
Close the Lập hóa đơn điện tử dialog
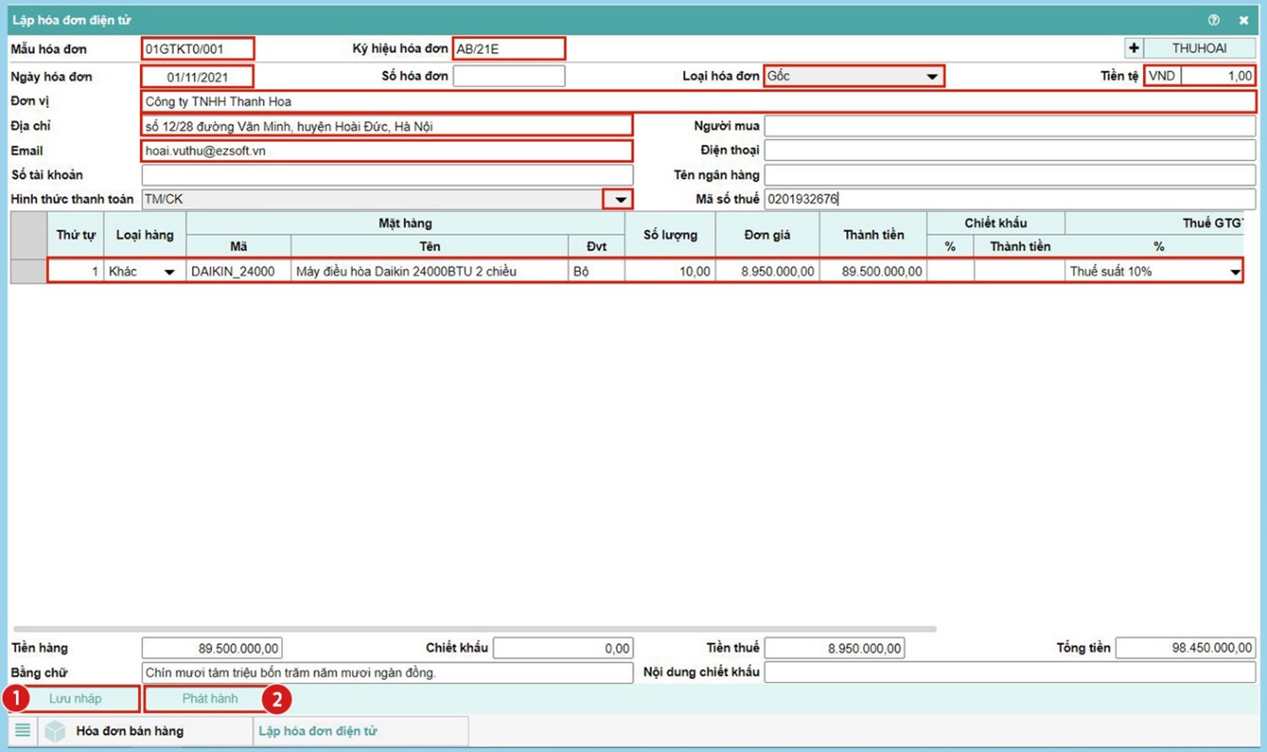pyautogui.click(x=1243, y=19)
